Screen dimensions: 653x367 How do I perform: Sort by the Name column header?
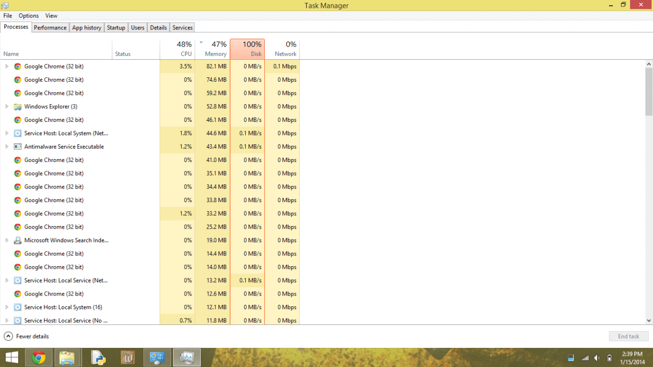56,49
